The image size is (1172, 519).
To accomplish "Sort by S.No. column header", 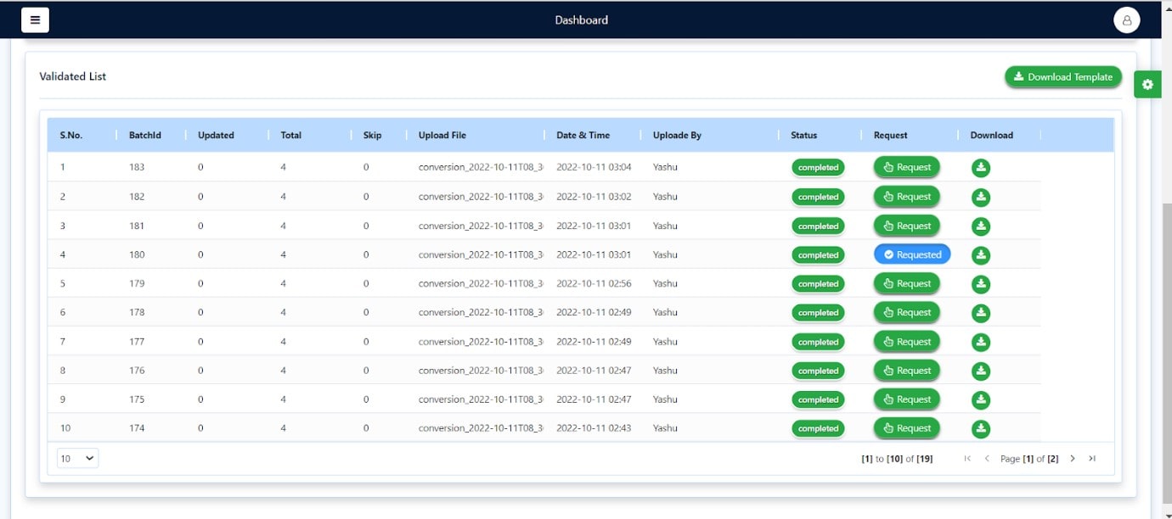I will click(71, 135).
